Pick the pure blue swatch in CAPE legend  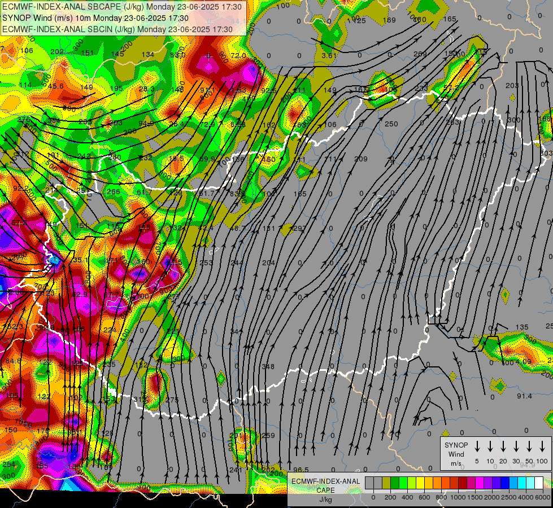[x=506, y=483]
